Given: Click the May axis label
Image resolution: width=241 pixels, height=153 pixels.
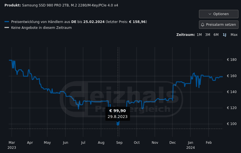Looking at the screenshot, I should coord(47,143).
